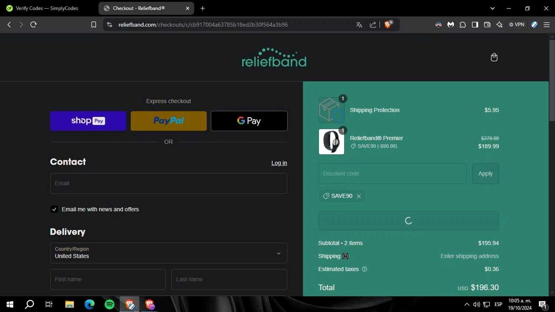
Task: Click the share page icon
Action: (x=373, y=25)
